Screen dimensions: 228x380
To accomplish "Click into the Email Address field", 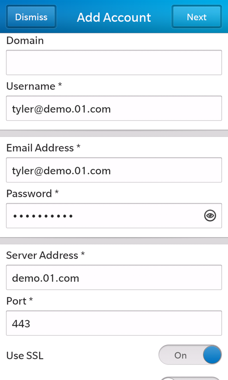I will point(114,170).
